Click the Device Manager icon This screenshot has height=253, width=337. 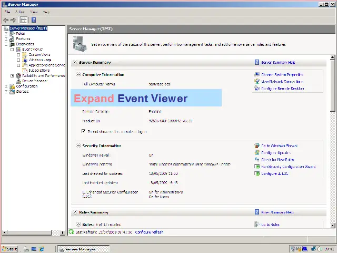[x=18, y=81]
